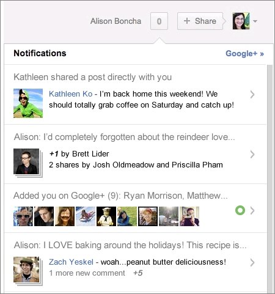The height and width of the screenshot is (294, 275).
Task: Expand the Added you on Google+ chevron
Action: 252,210
